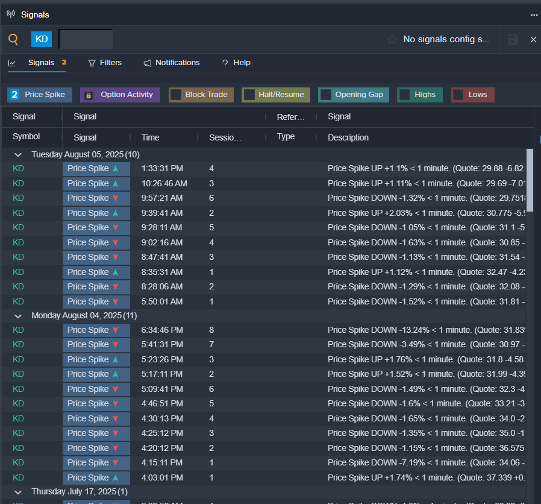This screenshot has height=504, width=541.
Task: Enable the Highs checkbox
Action: coord(405,95)
